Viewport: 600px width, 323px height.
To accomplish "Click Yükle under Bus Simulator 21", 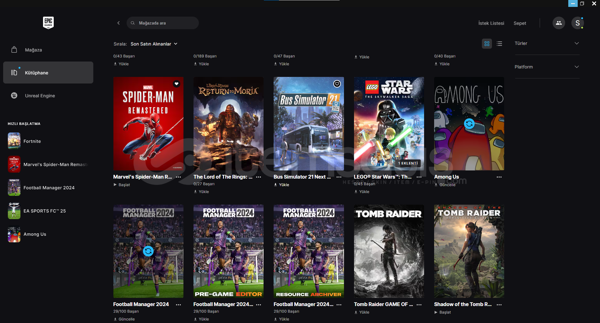I will (x=281, y=185).
